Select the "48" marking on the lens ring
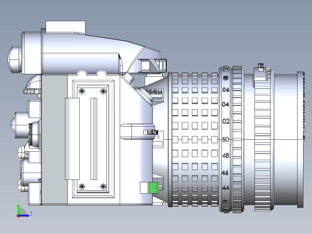312x234 pixels. pos(226,155)
